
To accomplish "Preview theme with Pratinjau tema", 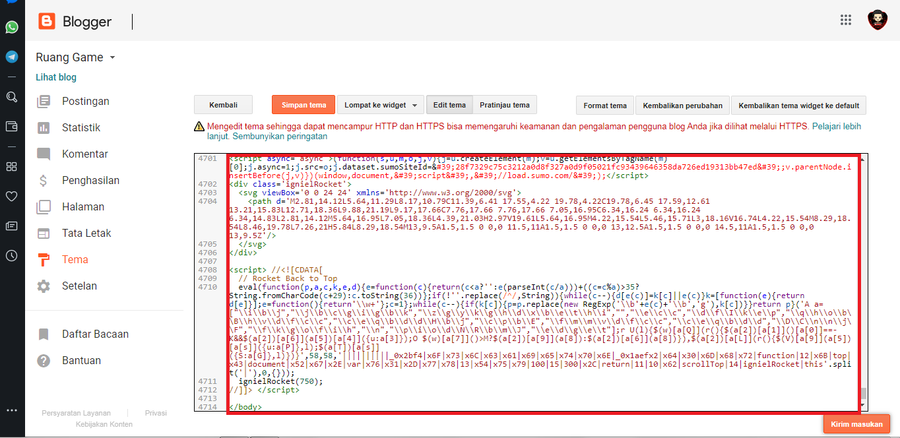I will [505, 105].
